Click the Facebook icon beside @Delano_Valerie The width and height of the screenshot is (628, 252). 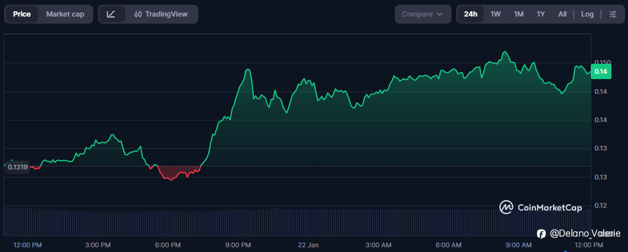click(x=541, y=234)
